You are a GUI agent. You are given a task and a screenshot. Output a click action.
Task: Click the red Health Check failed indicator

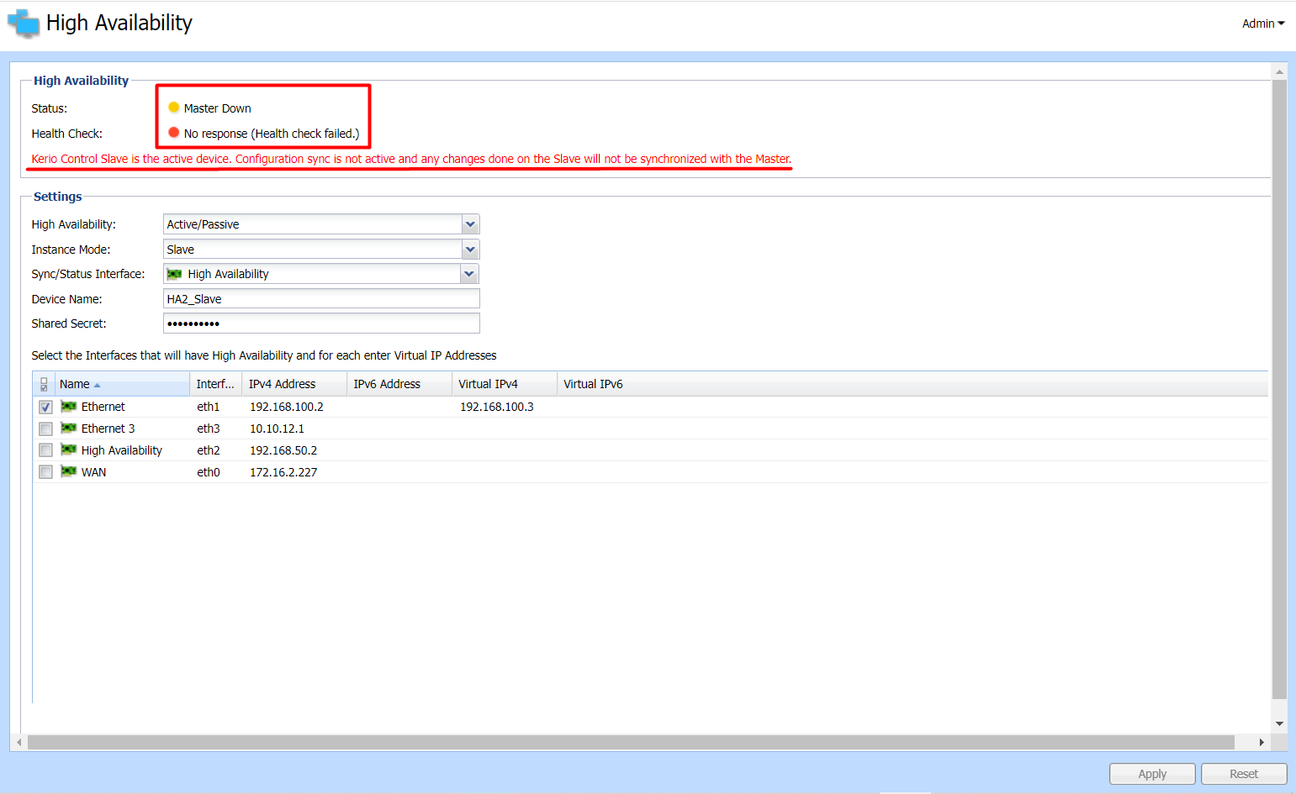point(174,133)
